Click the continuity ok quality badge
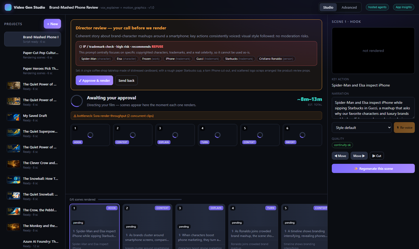The width and height of the screenshot is (419, 249). click(342, 145)
